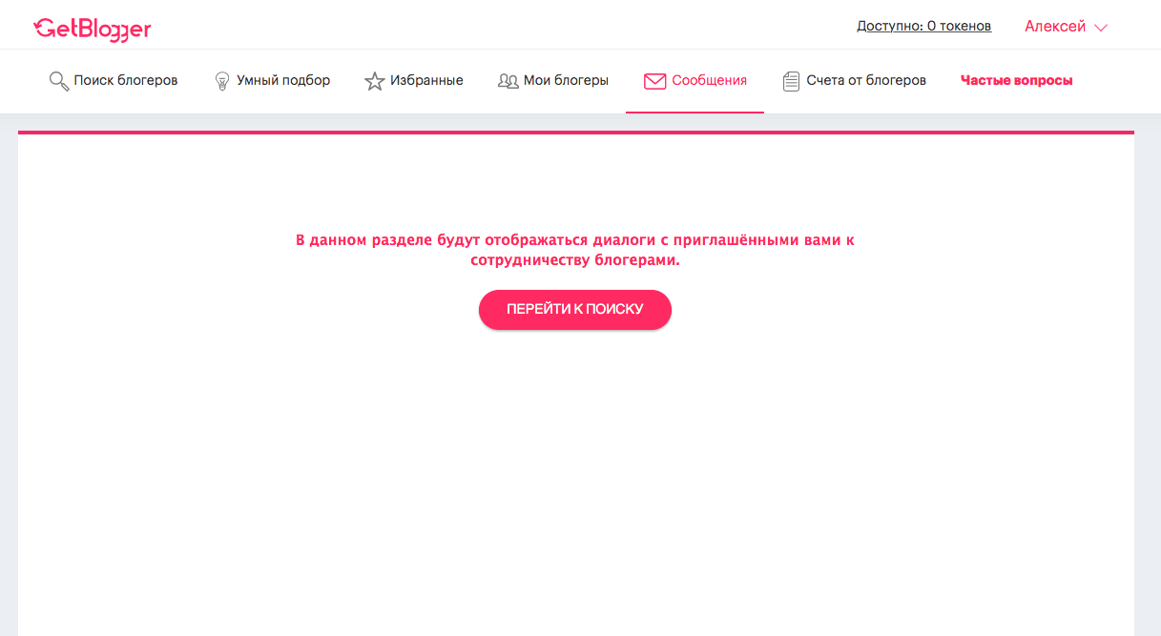Viewport: 1161px width, 636px height.
Task: Switch to the Сообщения tab label
Action: [709, 81]
